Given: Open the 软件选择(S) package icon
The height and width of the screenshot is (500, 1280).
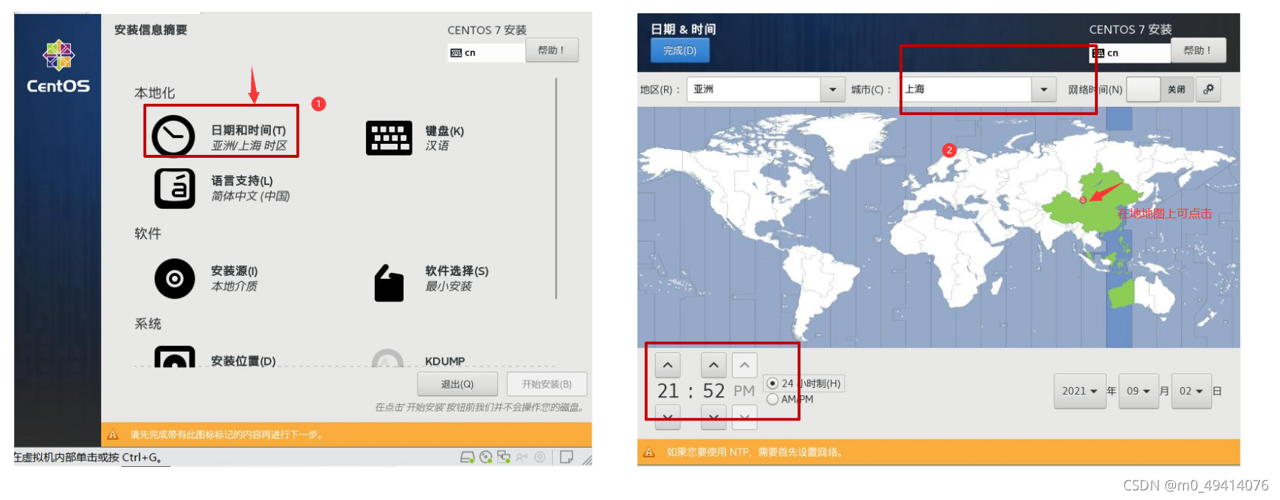Looking at the screenshot, I should coord(389,282).
